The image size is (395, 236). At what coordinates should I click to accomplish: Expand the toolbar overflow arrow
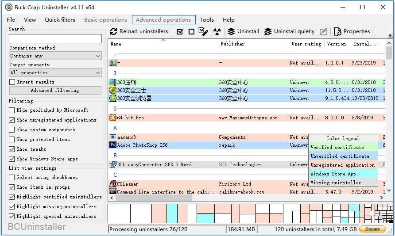point(390,35)
